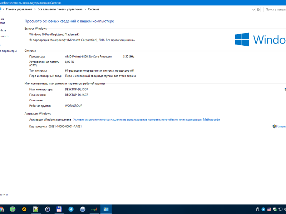Expand the chevron after Все элементы панели управления

(85, 9)
